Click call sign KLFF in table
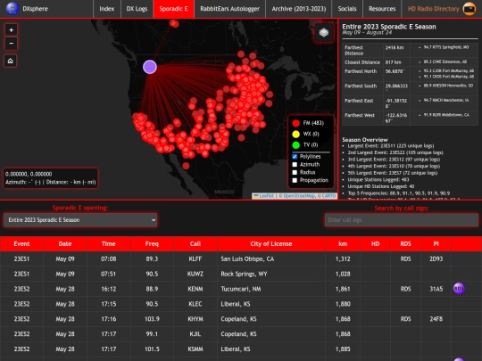The height and width of the screenshot is (361, 482). [x=195, y=259]
